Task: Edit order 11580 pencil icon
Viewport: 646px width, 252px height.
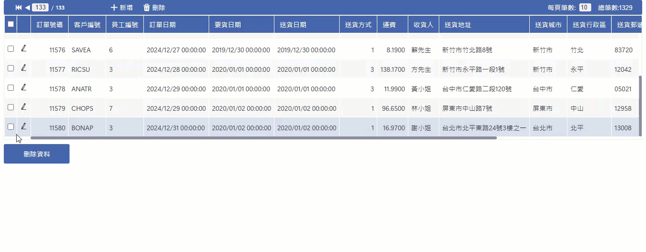Action: (x=24, y=126)
